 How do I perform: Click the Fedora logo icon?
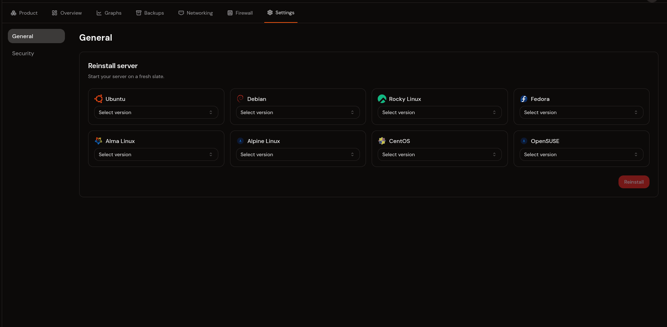tap(524, 99)
